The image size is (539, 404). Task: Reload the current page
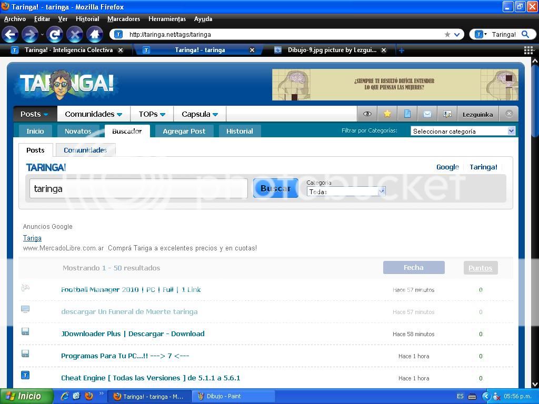(54, 34)
